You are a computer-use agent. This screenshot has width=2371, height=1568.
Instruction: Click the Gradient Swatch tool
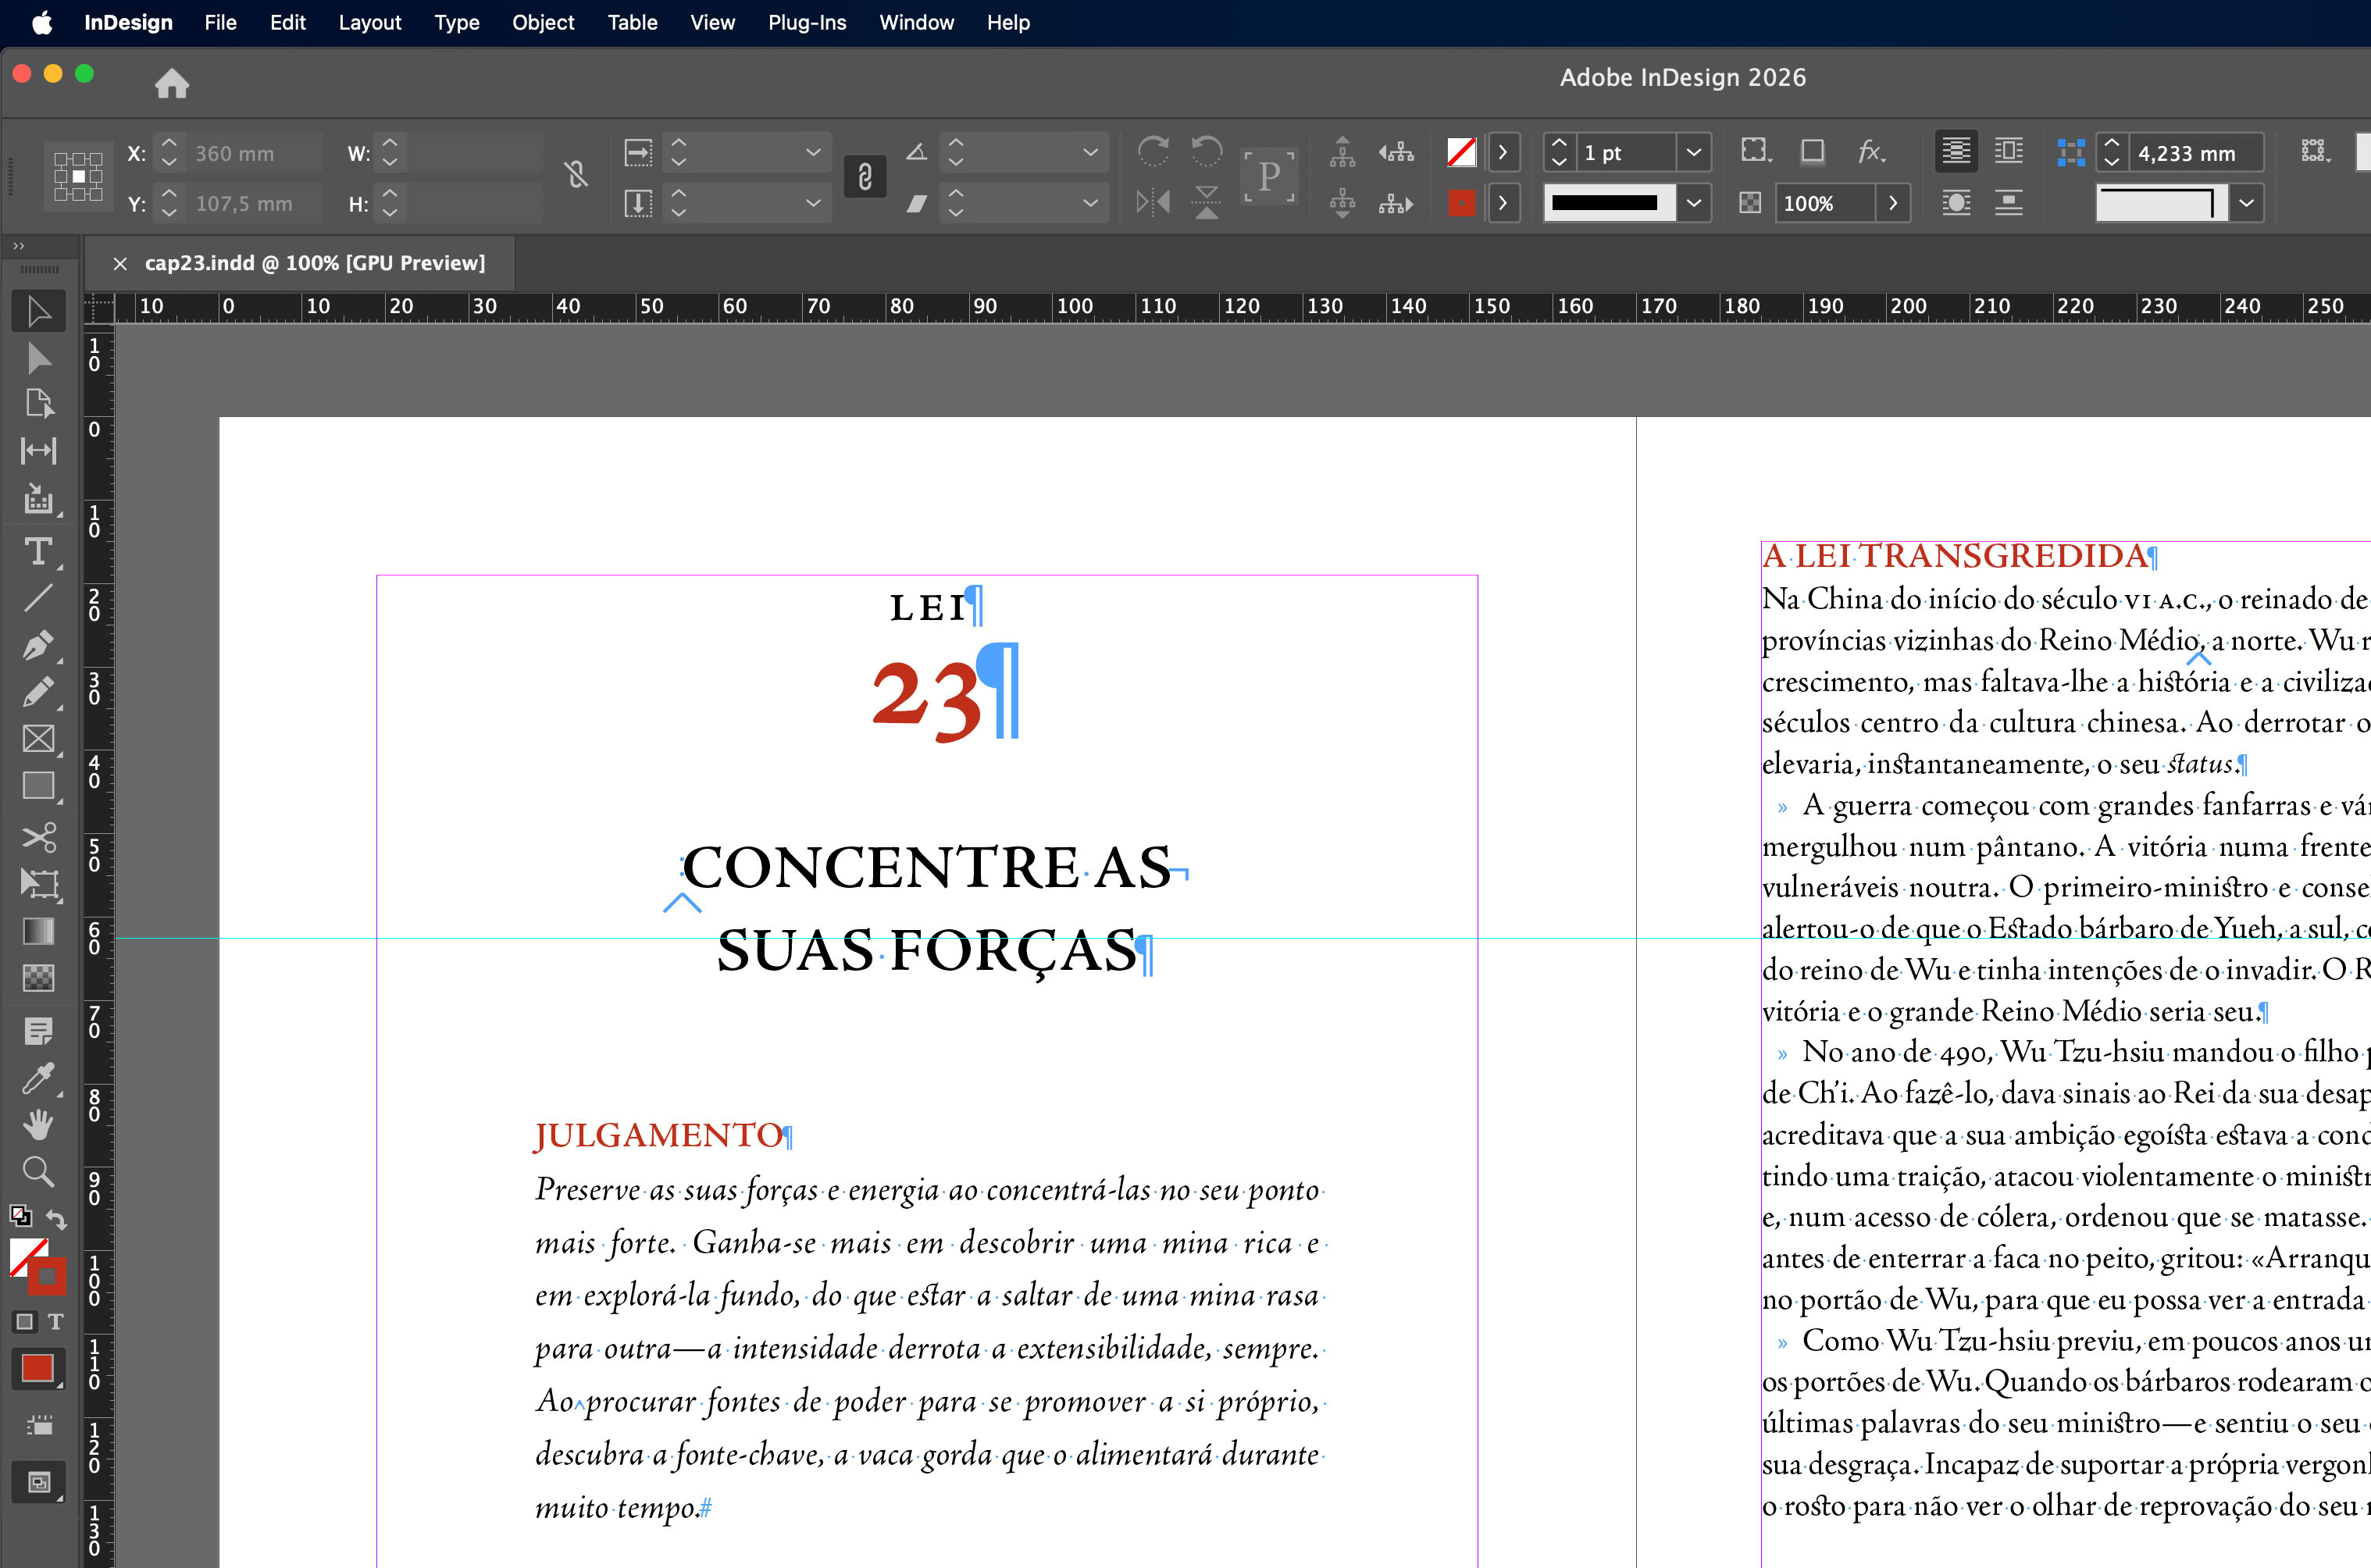38,931
